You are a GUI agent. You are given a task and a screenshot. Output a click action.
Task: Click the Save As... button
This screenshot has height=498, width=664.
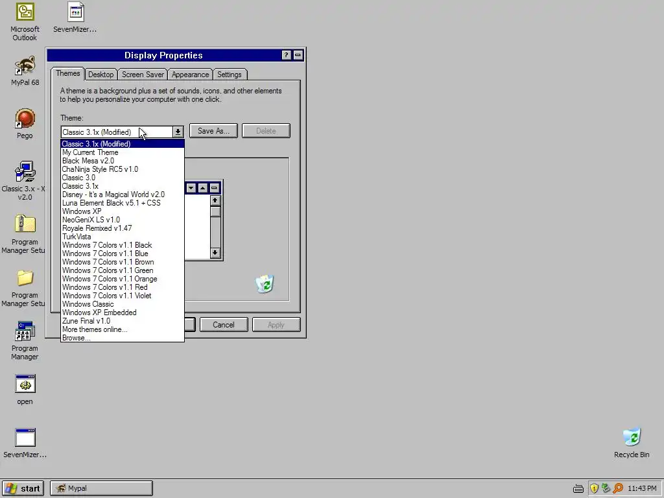pos(213,131)
